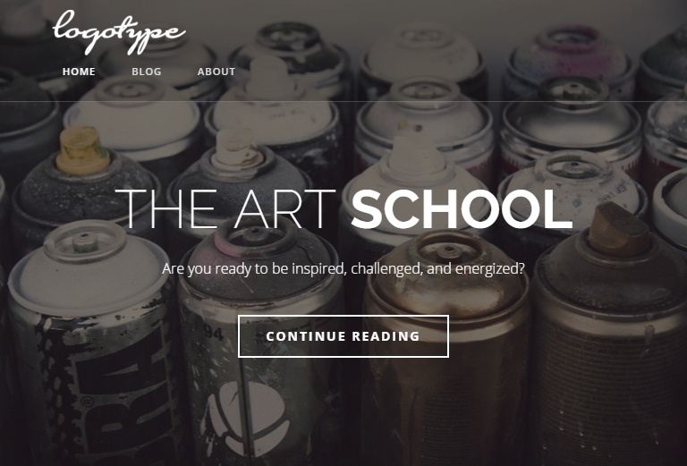Click the bronze angled spray cap
This screenshot has width=687, height=466.
click(x=618, y=230)
